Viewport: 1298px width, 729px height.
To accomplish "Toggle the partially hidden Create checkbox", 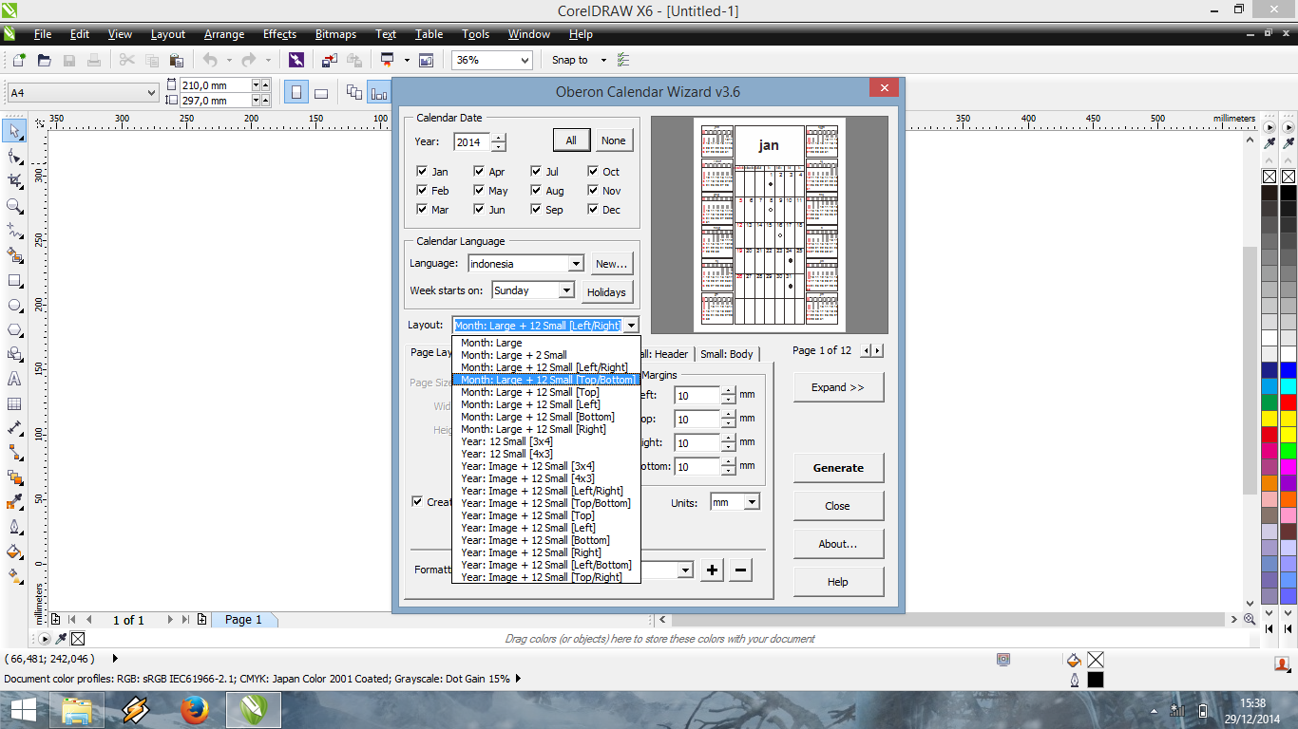I will pyautogui.click(x=416, y=501).
